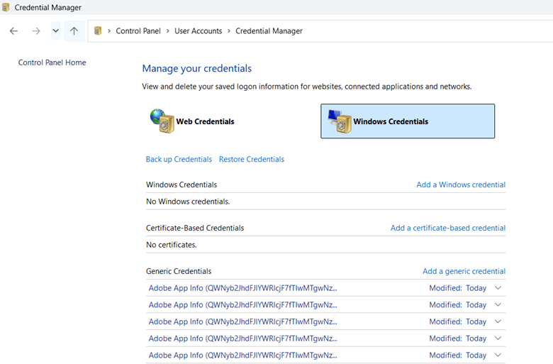Open the fourth Adobe App Info credential
This screenshot has height=364, width=553.
pyautogui.click(x=242, y=338)
